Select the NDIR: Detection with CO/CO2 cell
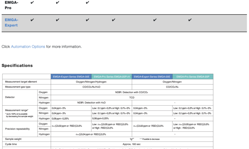 tap(132, 92)
